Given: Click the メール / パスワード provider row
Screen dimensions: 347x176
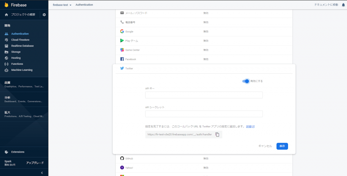Looking at the screenshot, I should [204, 13].
